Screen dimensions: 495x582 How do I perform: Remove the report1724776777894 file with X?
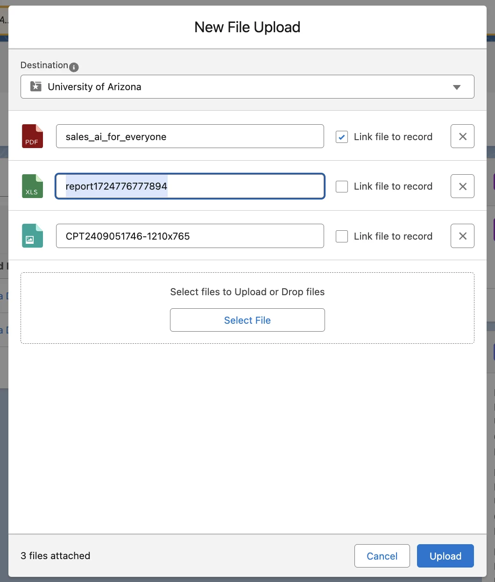point(462,186)
